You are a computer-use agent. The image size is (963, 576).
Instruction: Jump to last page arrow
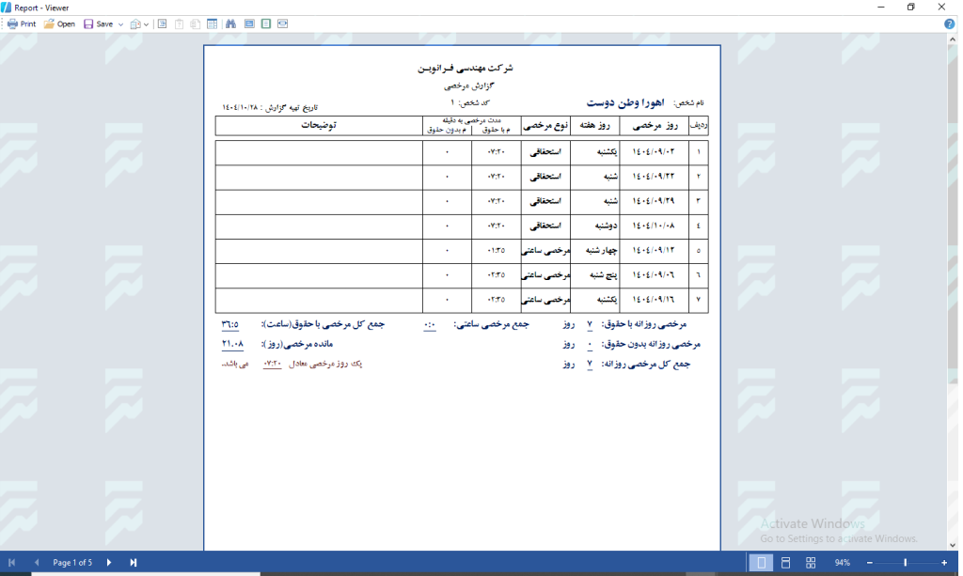[x=134, y=562]
